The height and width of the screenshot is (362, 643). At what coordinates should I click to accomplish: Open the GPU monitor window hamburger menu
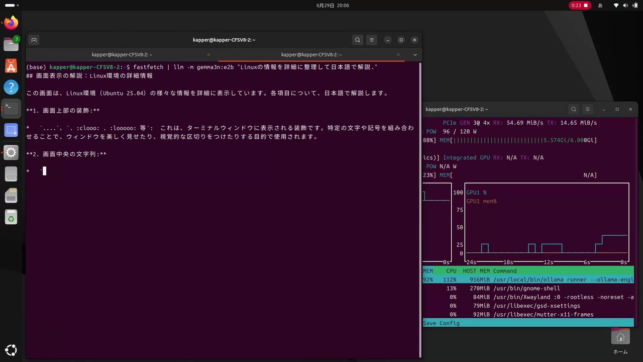click(587, 109)
